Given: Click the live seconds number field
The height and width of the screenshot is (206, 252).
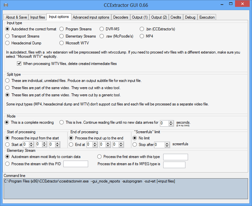Looking at the screenshot, I should (x=165, y=123).
